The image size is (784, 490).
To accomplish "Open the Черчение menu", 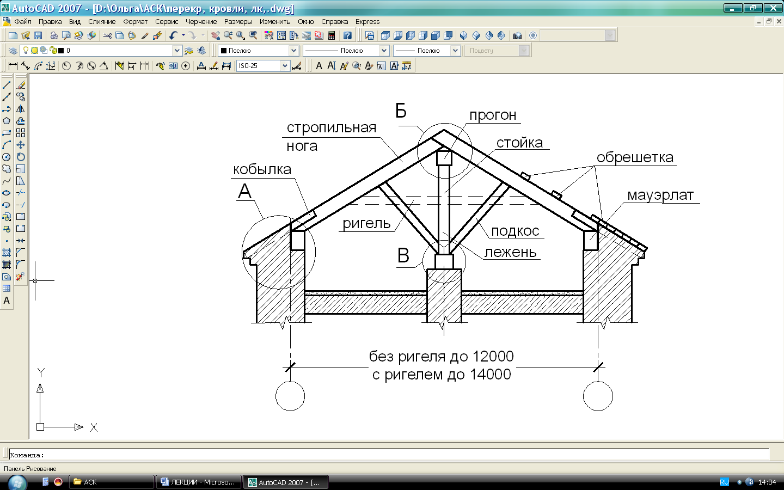I will tap(201, 22).
